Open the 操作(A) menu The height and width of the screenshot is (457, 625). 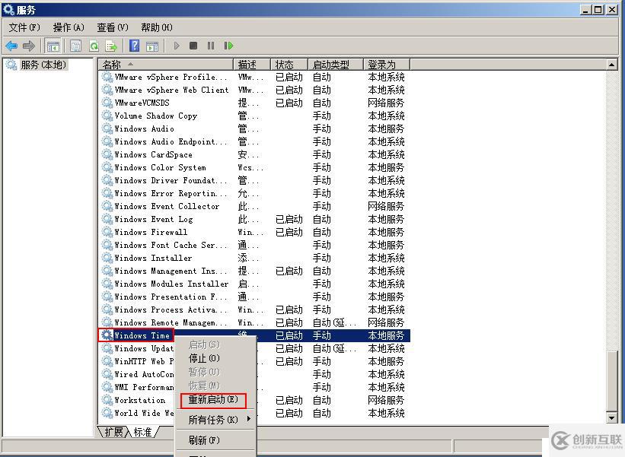pos(69,27)
